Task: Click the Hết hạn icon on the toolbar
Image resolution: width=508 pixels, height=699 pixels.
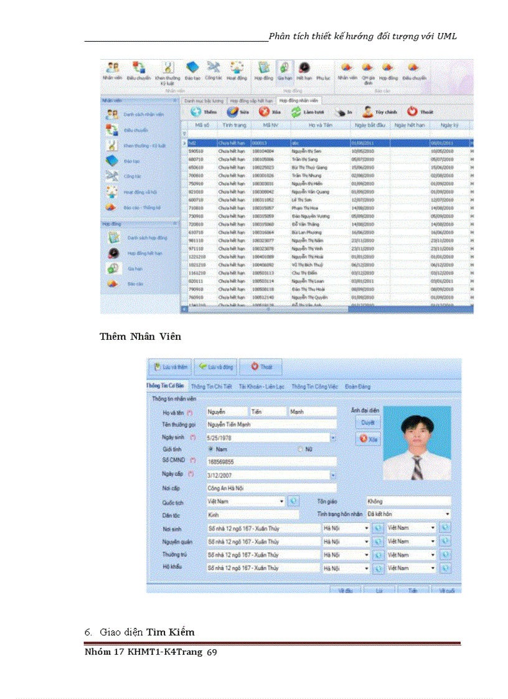Action: 304,67
